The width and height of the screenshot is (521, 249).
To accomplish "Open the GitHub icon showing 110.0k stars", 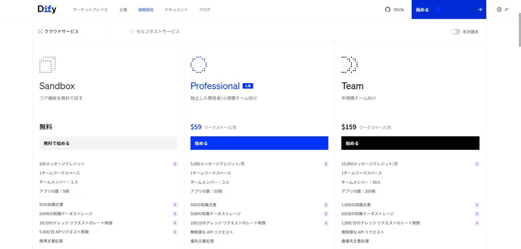I will [387, 9].
